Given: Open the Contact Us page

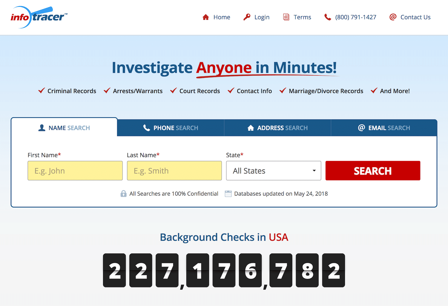Looking at the screenshot, I should pos(415,17).
